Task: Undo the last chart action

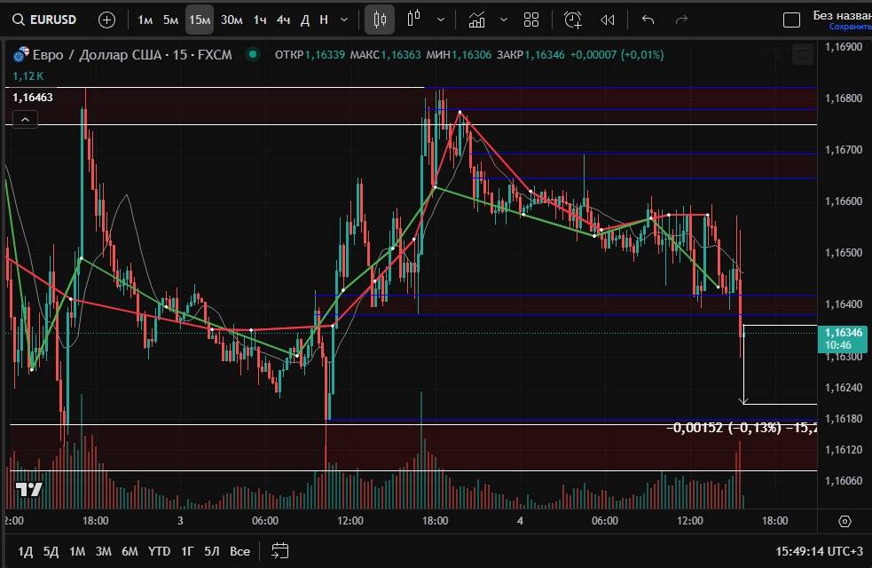Action: point(648,20)
